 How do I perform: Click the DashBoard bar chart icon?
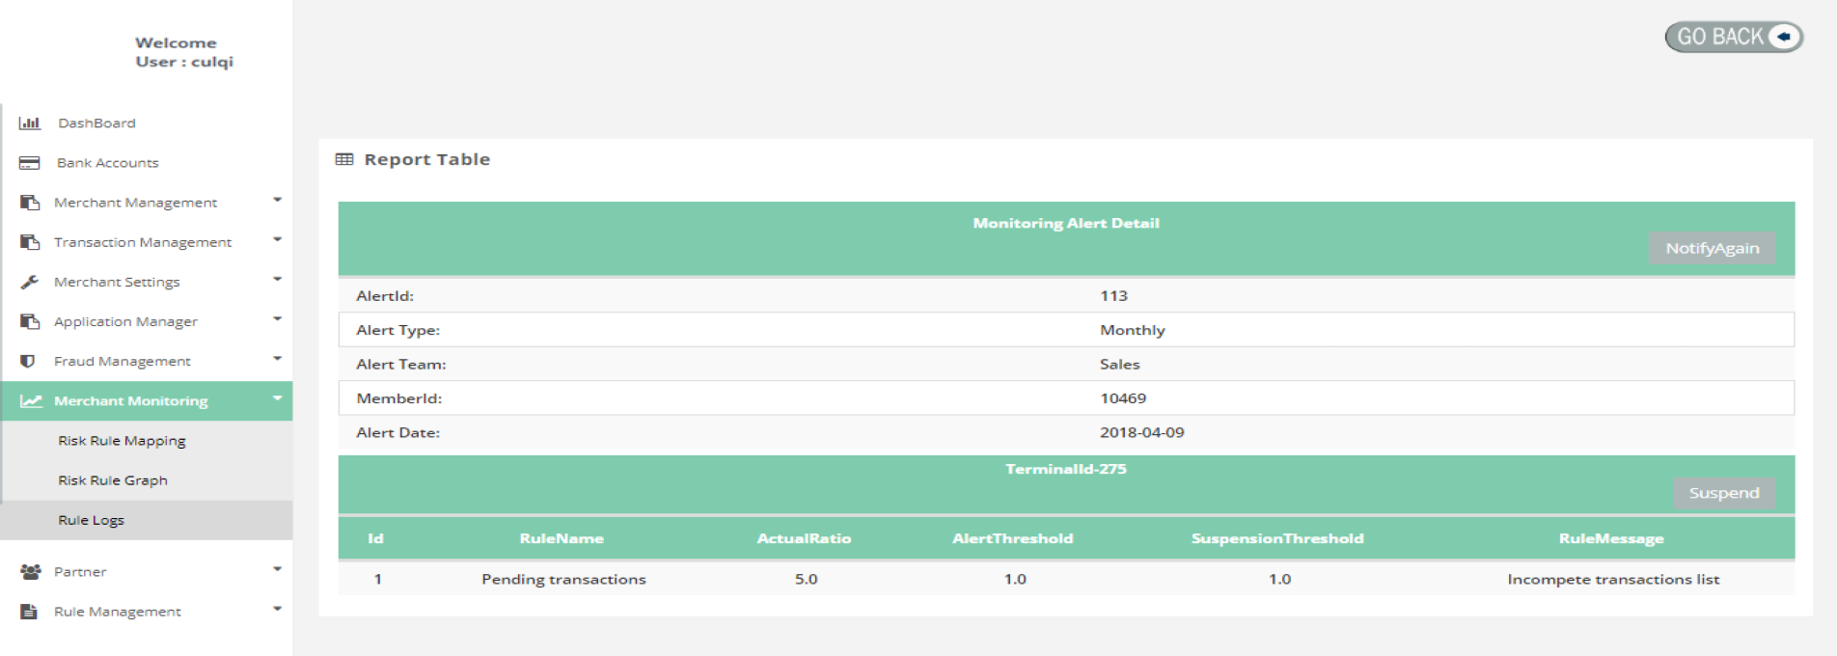point(30,123)
